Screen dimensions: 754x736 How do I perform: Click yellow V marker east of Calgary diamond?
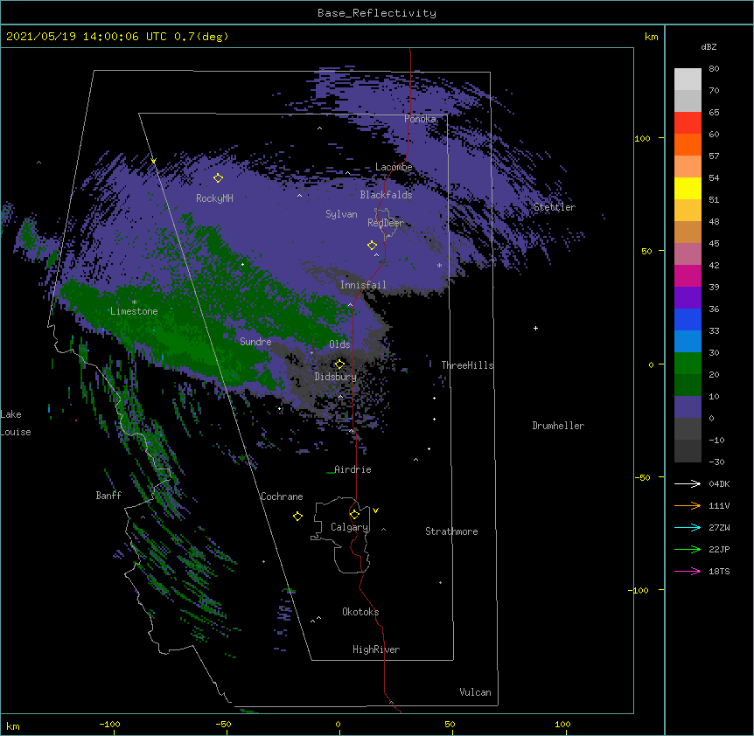[x=375, y=510]
